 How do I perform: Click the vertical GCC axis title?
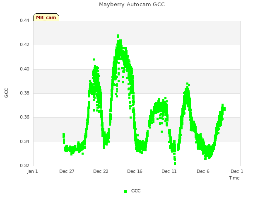[x=6, y=93]
